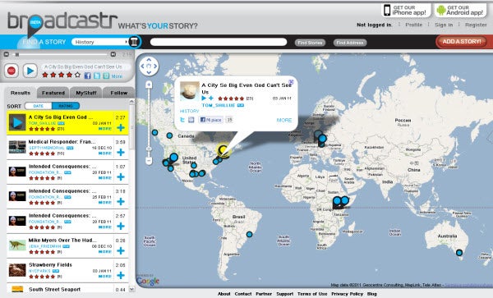Add the 3:10 'Intended Consequences' story with plus
Image resolution: width=493 pixels, height=298 pixels.
point(121,201)
